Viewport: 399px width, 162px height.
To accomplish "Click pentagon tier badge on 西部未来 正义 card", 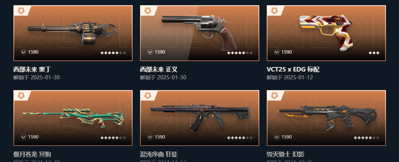I will [x=148, y=11].
